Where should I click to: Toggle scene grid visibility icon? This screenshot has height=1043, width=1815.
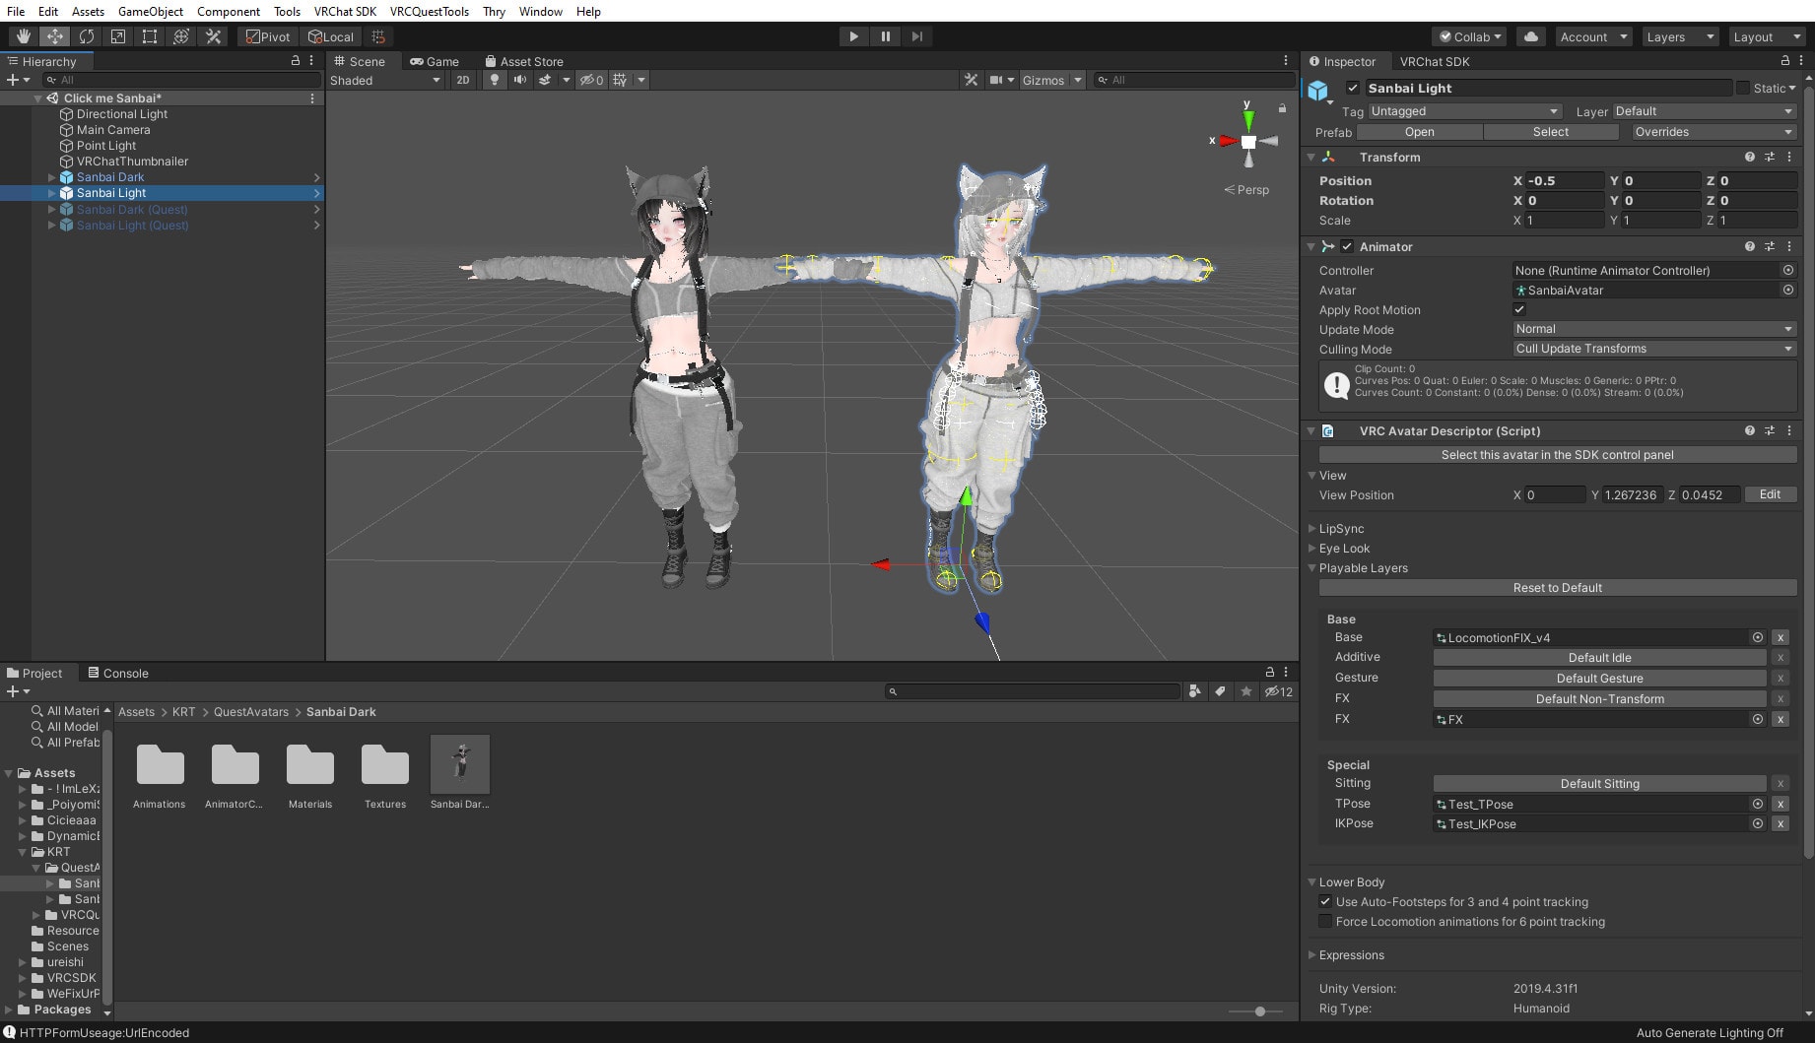pos(620,80)
